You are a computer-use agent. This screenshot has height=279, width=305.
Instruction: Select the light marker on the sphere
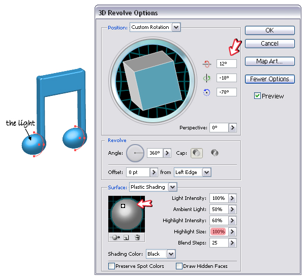(x=123, y=206)
